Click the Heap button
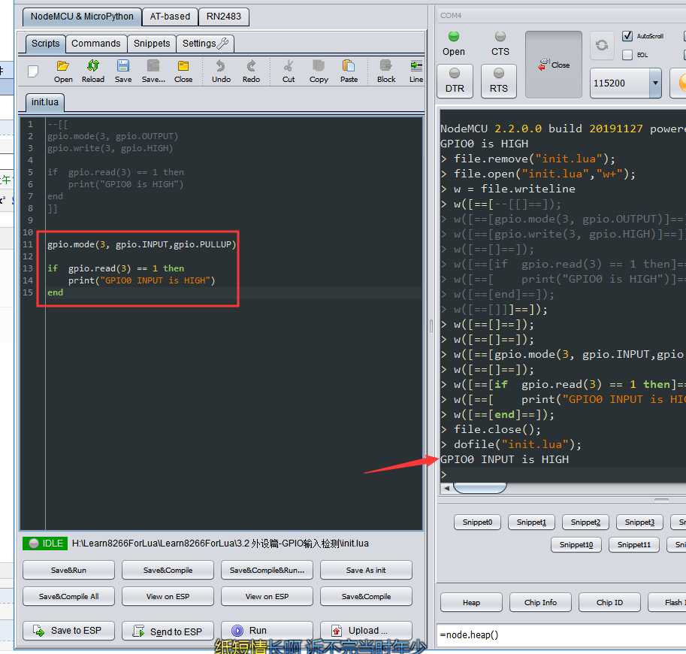 [471, 602]
